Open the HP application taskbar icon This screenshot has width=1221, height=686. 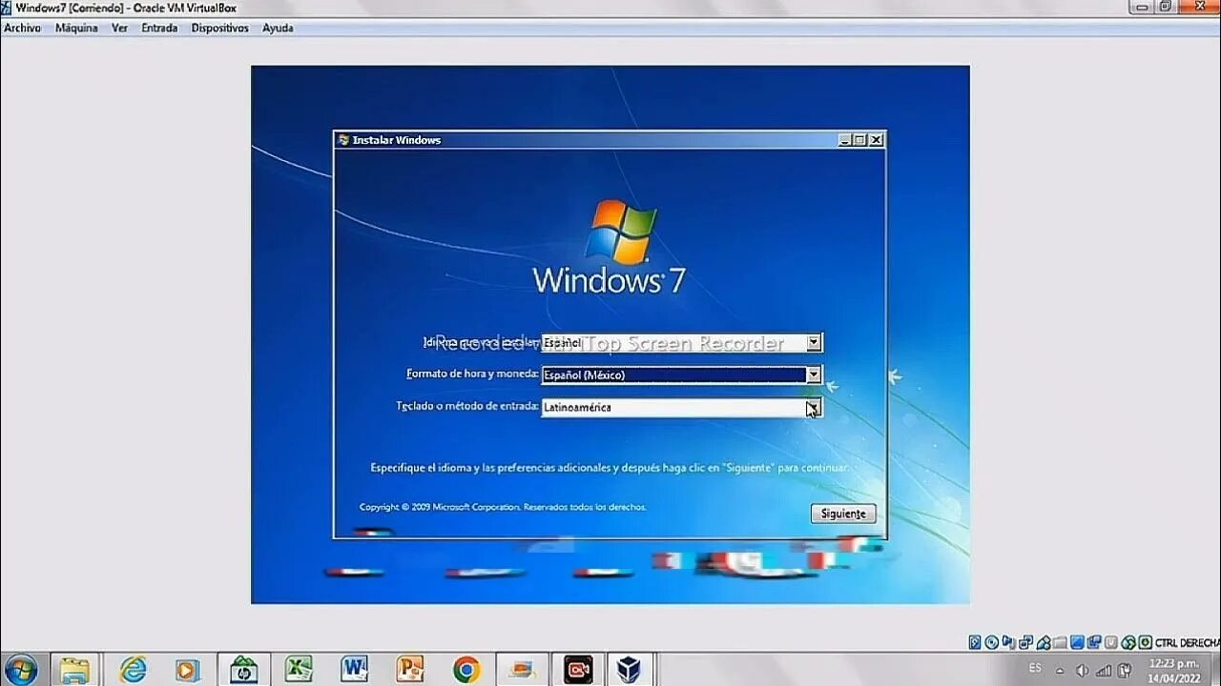click(244, 670)
